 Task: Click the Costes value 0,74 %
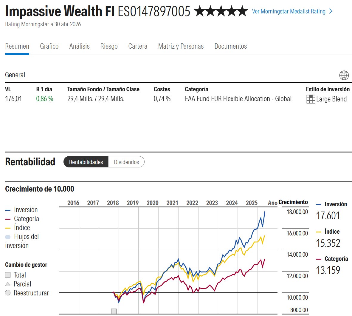coord(162,99)
